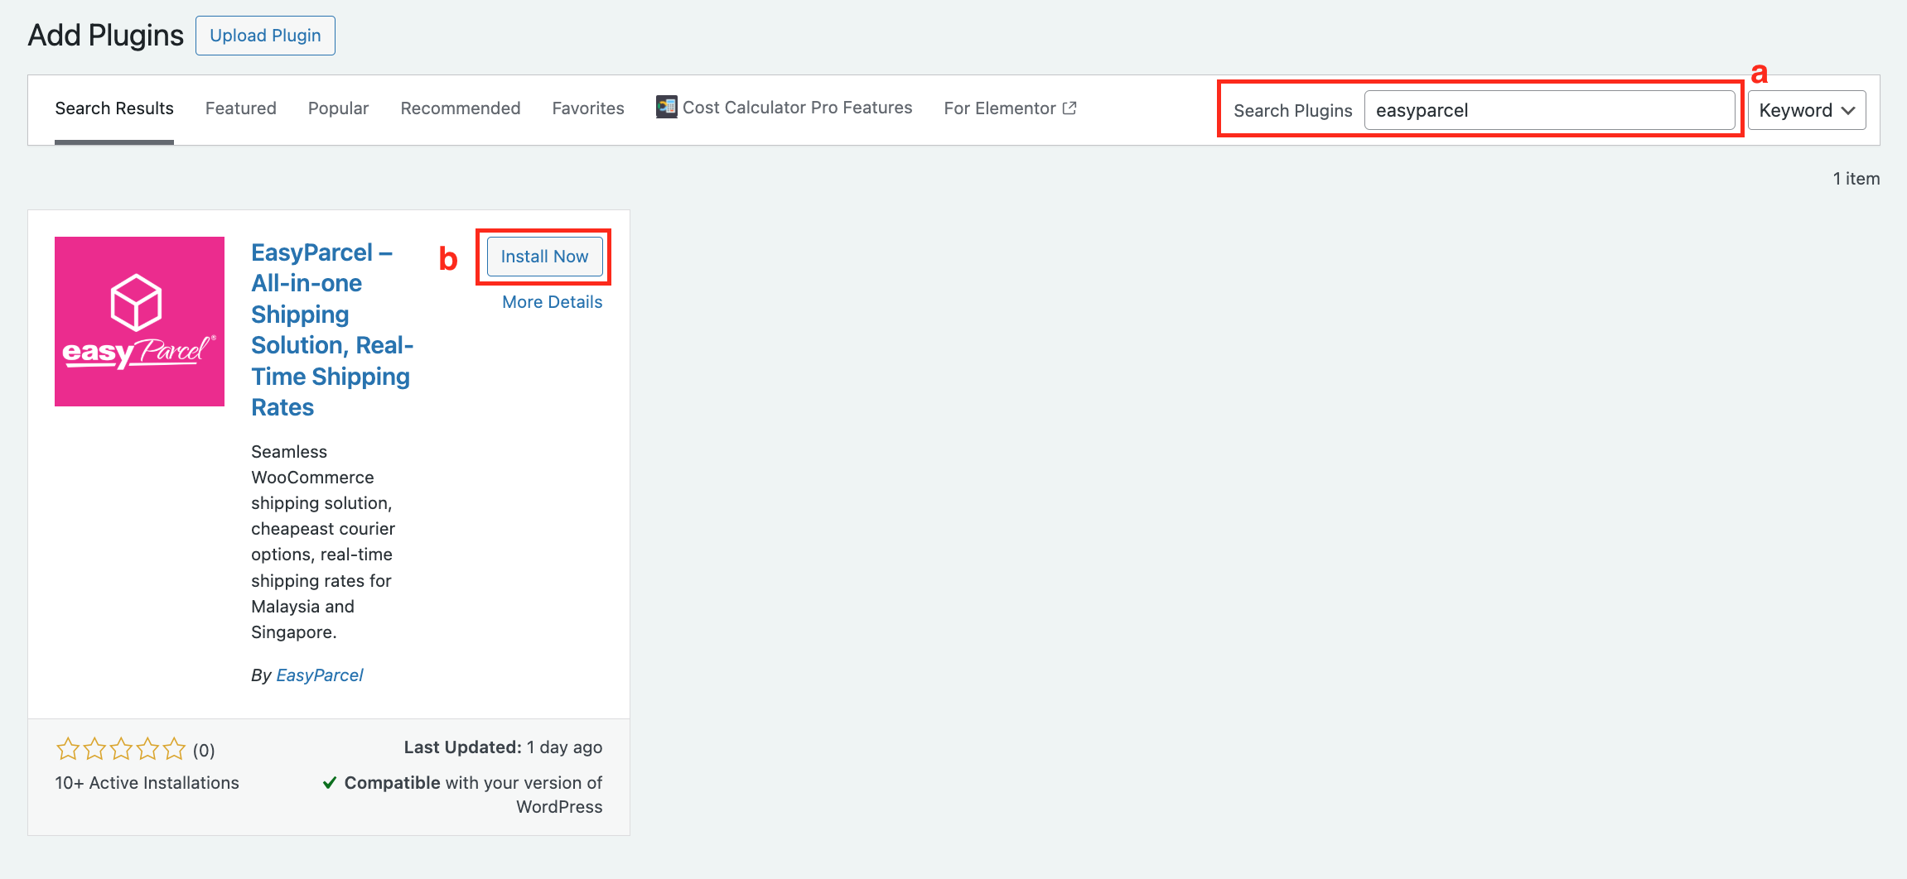Viewport: 1907px width, 879px height.
Task: Open the For Elementor link
Action: tap(999, 108)
